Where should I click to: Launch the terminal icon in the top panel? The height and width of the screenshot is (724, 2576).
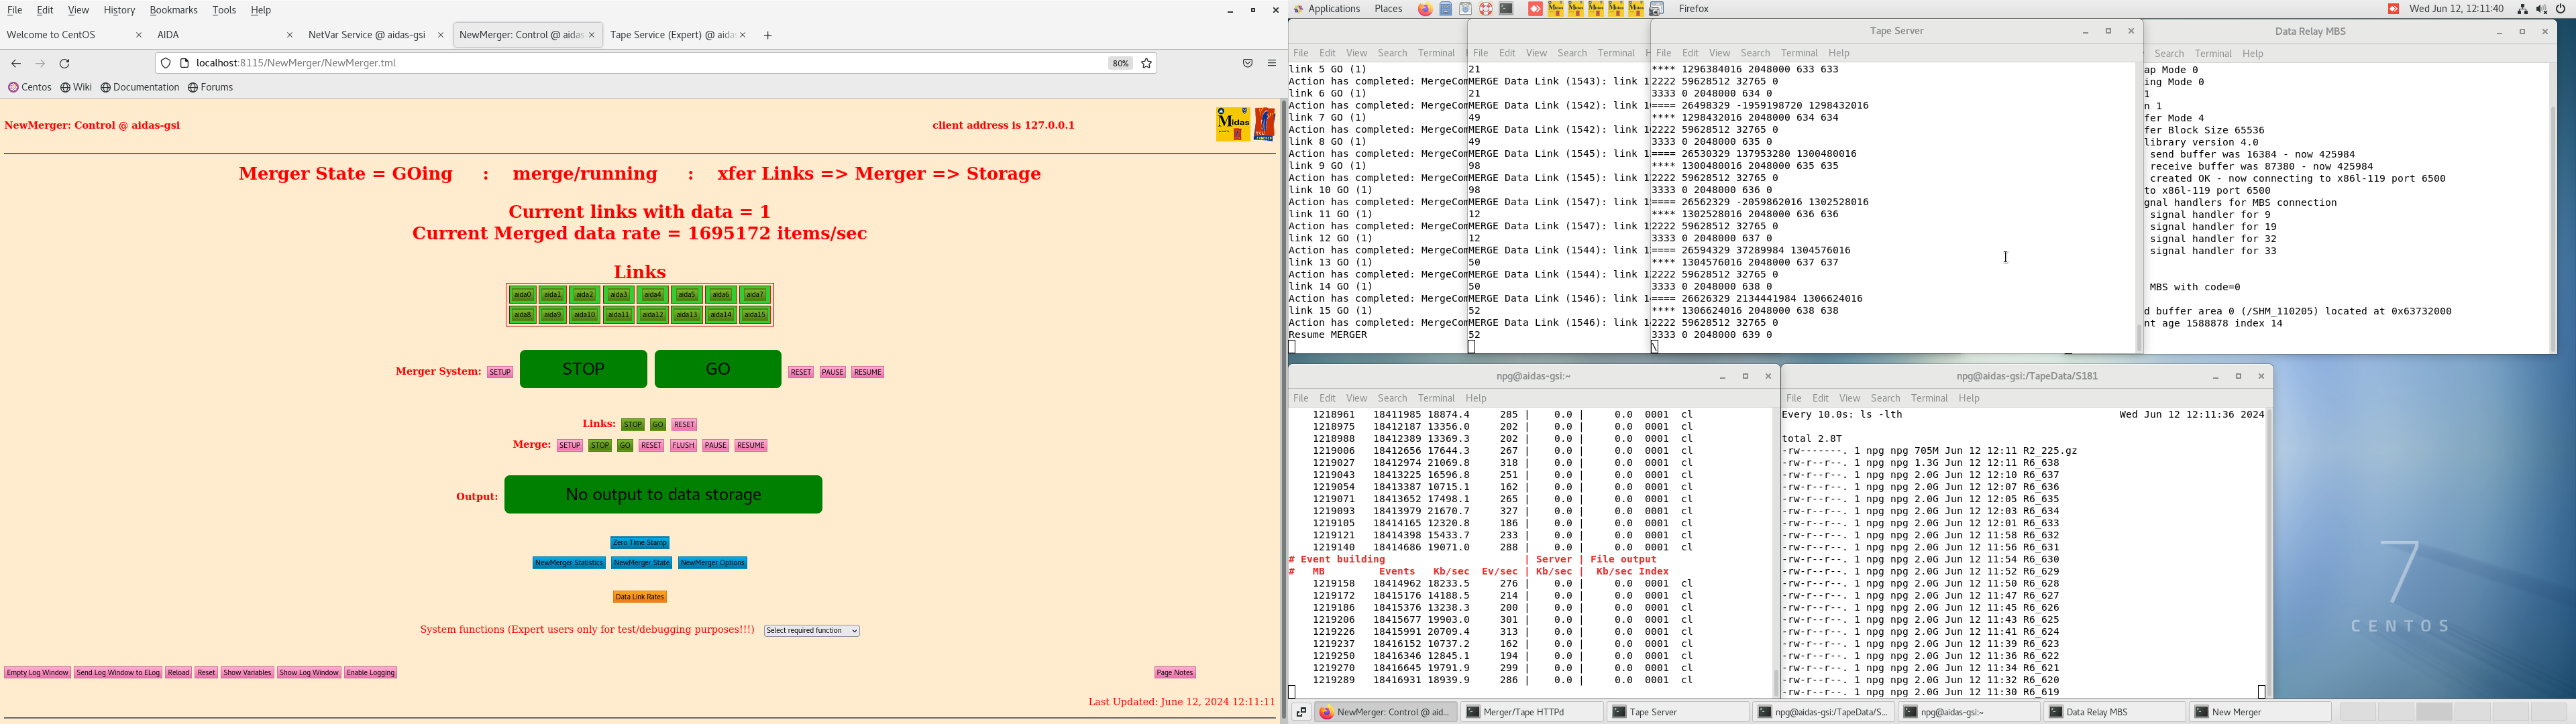[1508, 9]
